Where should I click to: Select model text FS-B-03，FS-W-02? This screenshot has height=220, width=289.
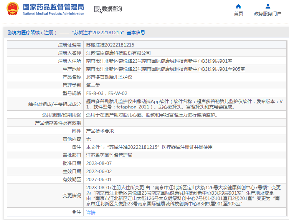[107, 93]
